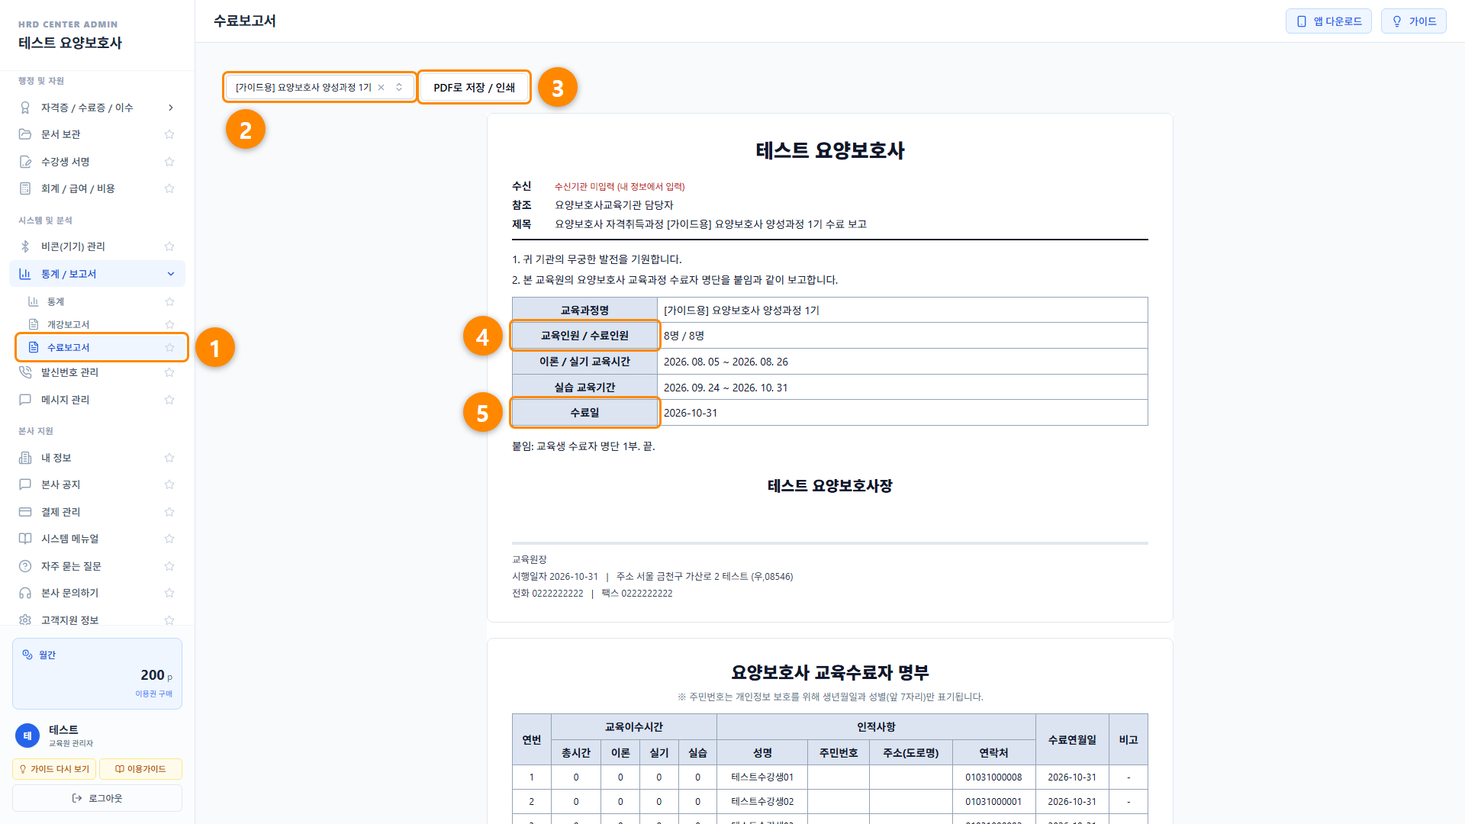Click the 본사 공지 speech icon

click(x=25, y=484)
